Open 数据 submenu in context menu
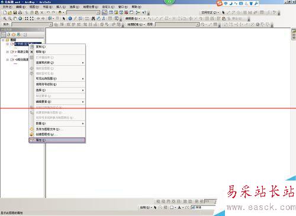 (57, 124)
